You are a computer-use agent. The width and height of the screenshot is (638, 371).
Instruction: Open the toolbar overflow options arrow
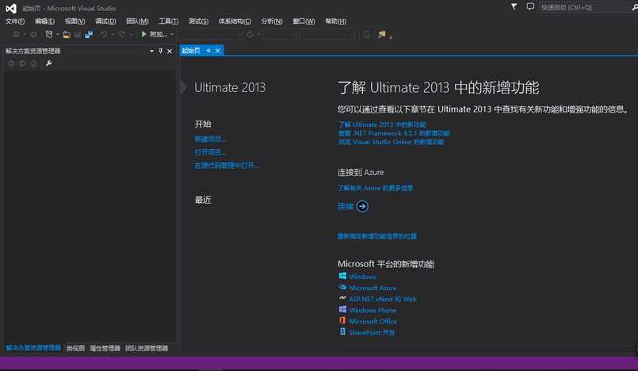click(x=391, y=37)
